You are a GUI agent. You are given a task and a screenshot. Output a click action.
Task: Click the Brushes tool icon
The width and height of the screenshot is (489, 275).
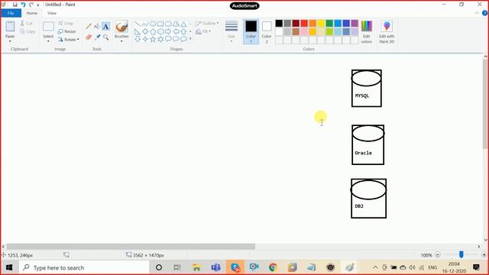point(121,27)
